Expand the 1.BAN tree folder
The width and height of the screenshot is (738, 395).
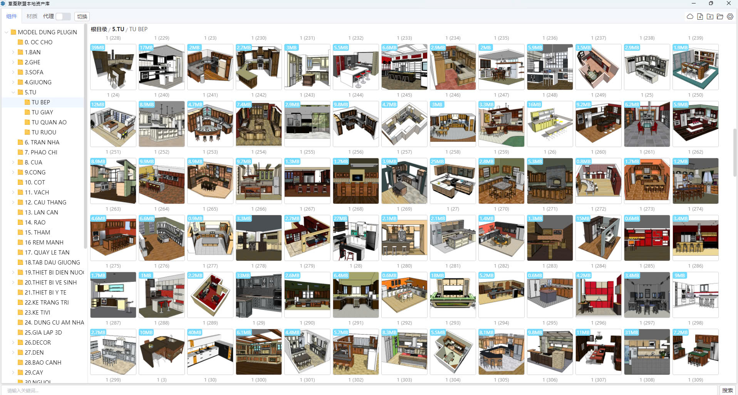click(13, 52)
